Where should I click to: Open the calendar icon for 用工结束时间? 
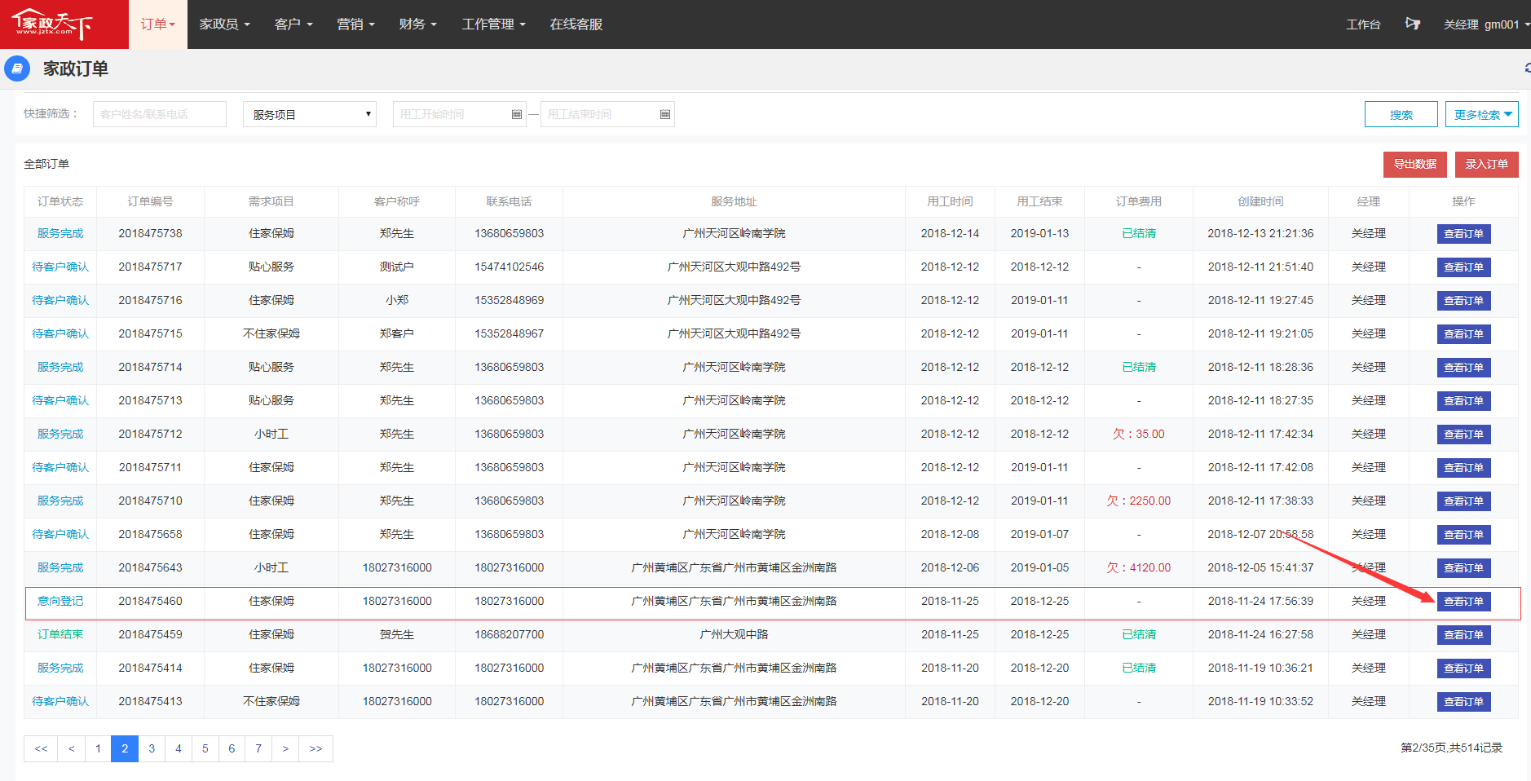(x=665, y=114)
